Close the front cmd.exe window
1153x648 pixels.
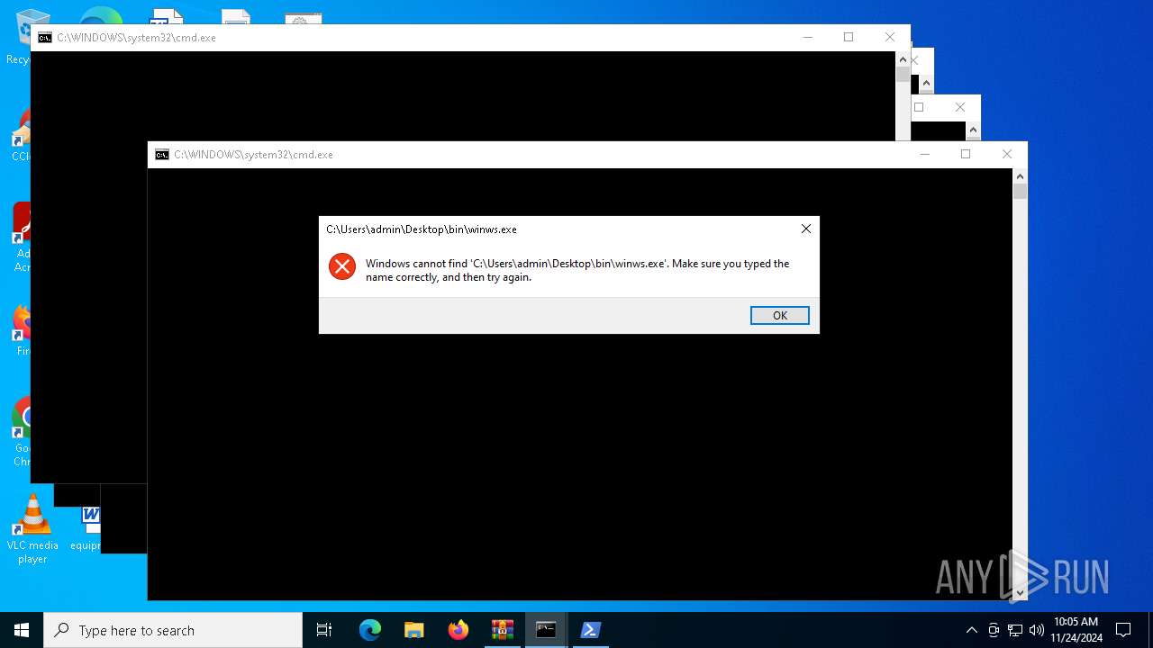[x=1007, y=154]
